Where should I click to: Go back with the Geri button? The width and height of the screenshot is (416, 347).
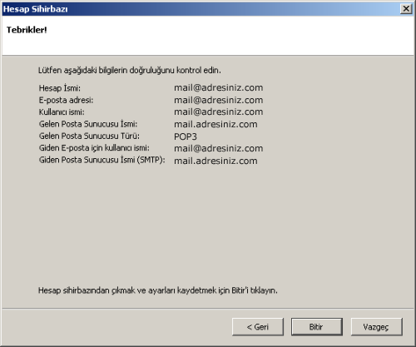point(258,327)
